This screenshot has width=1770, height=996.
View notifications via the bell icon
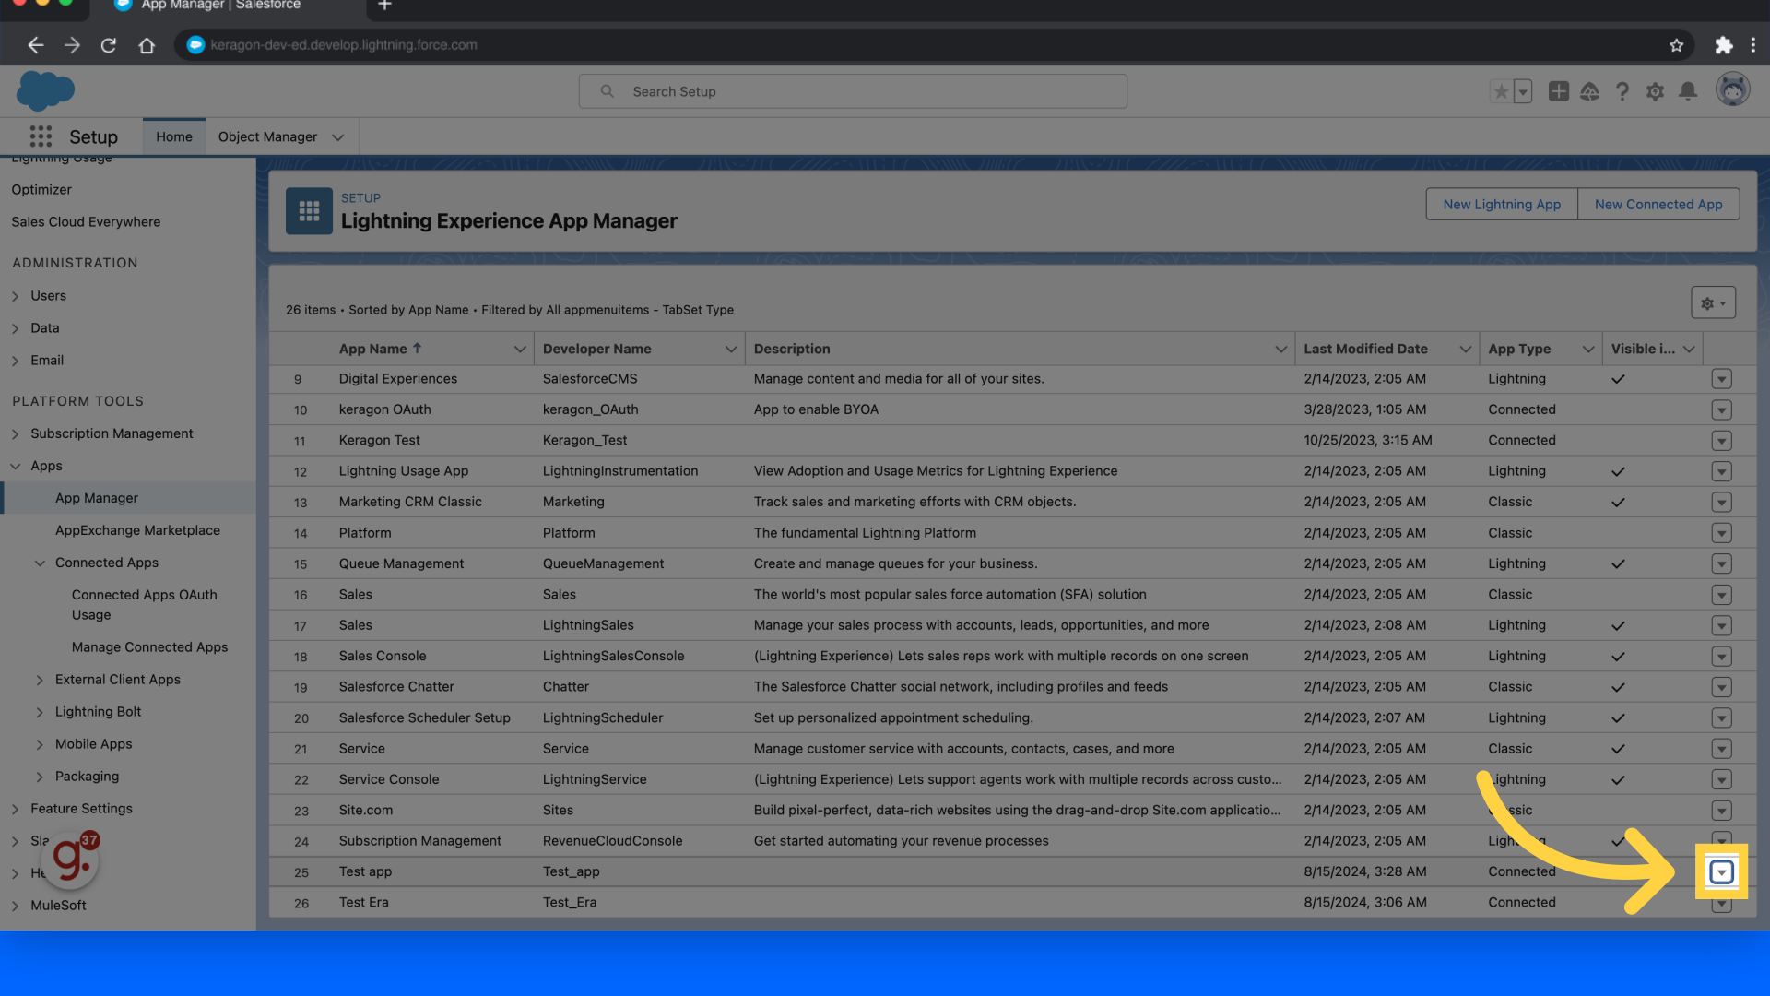[1688, 91]
